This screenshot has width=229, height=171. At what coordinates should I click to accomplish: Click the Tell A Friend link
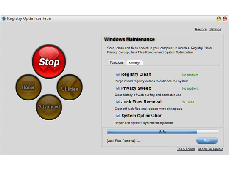[x=186, y=149]
